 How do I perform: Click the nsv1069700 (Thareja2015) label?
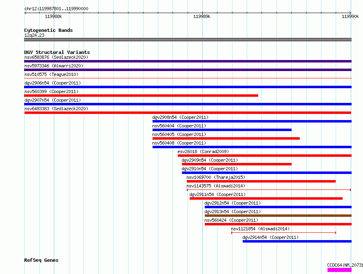click(x=216, y=177)
